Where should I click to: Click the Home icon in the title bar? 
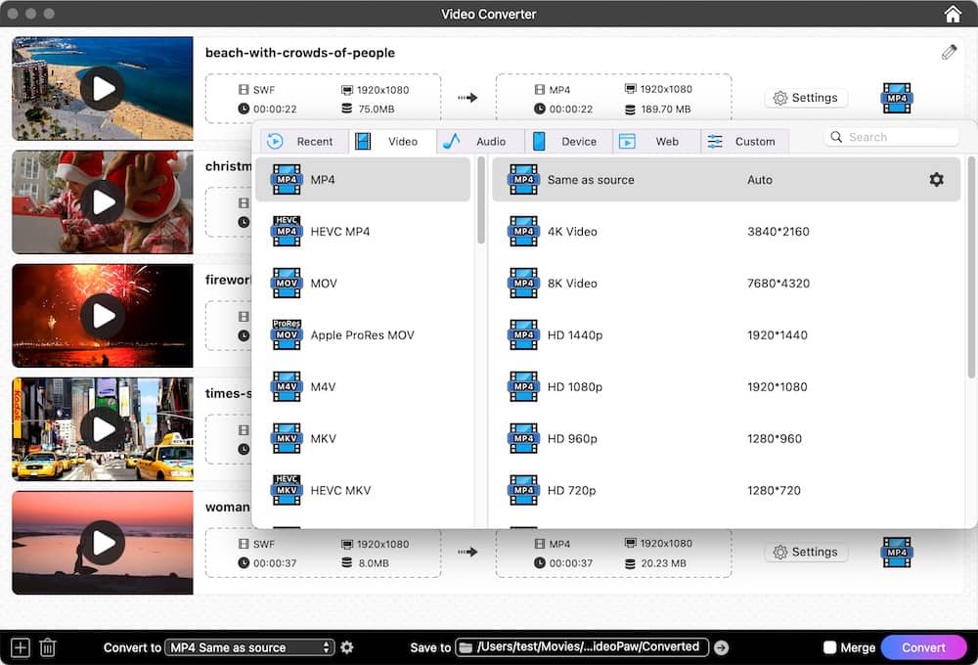(x=953, y=14)
